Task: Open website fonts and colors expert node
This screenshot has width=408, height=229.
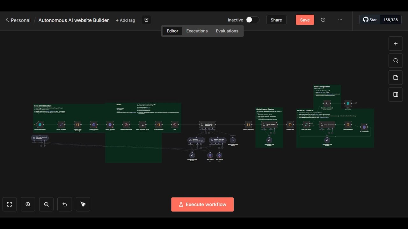Action: (218, 140)
